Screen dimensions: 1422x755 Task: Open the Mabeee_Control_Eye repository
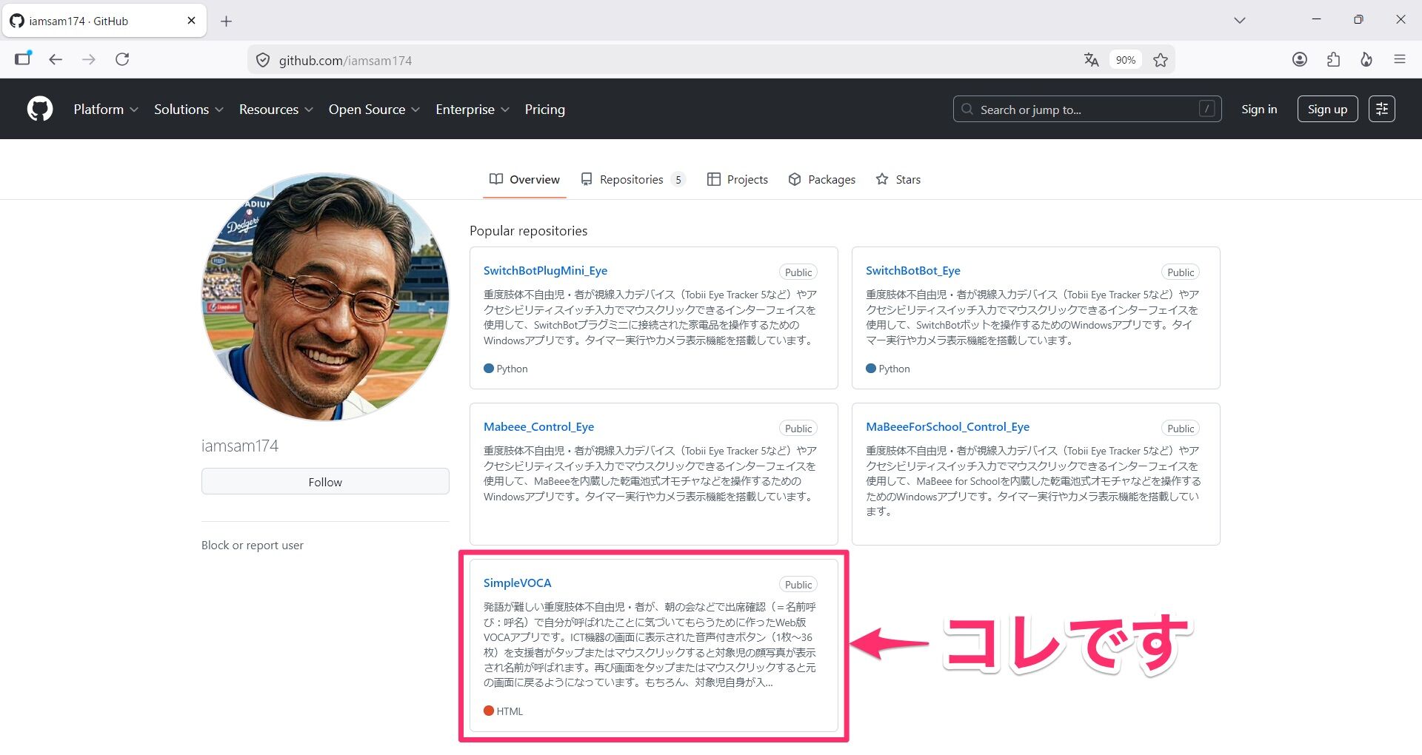[x=538, y=427]
